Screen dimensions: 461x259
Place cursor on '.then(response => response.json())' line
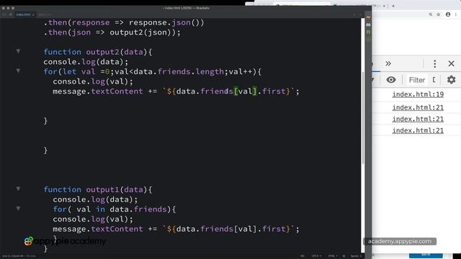tap(124, 22)
